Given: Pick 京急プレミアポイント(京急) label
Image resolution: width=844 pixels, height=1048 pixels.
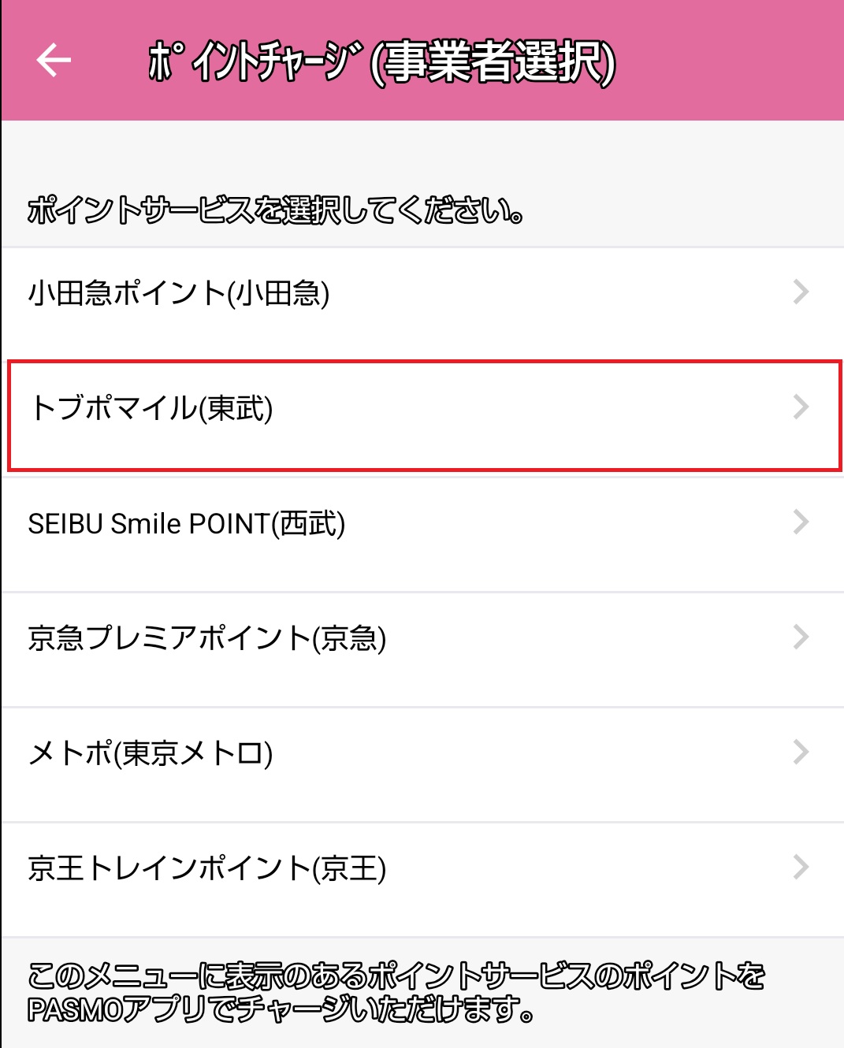Looking at the screenshot, I should click(207, 638).
